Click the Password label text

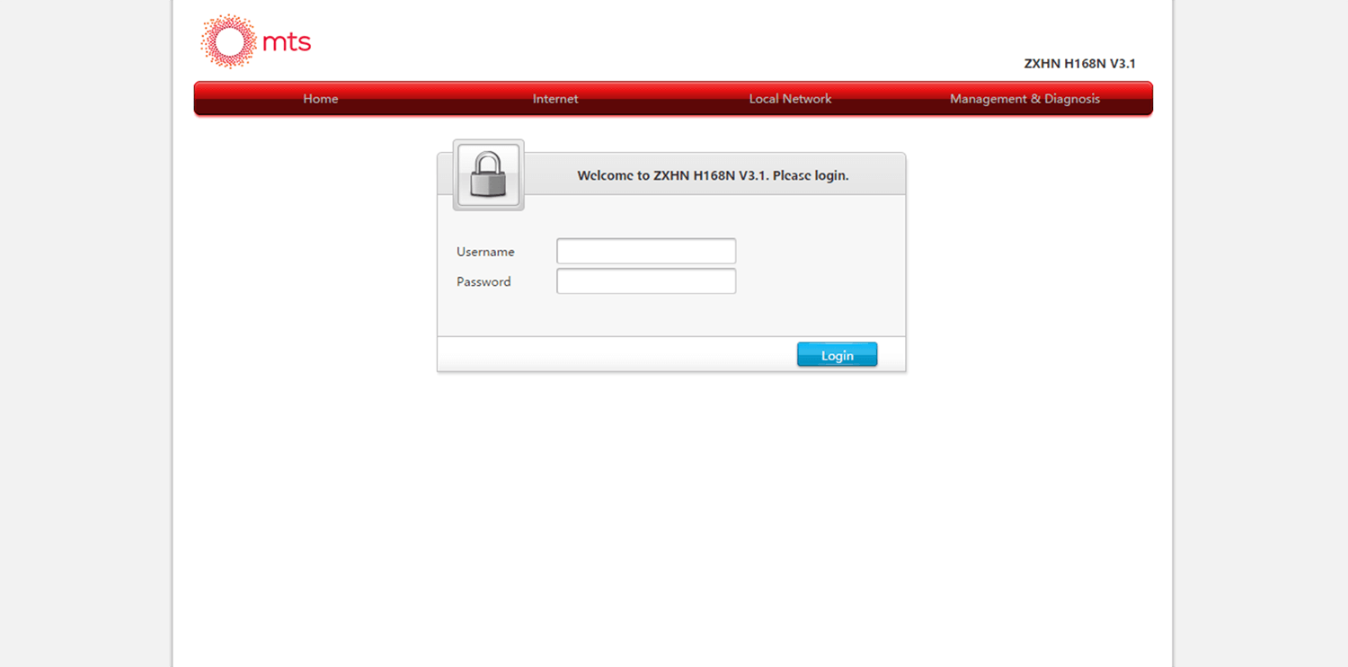pyautogui.click(x=483, y=281)
